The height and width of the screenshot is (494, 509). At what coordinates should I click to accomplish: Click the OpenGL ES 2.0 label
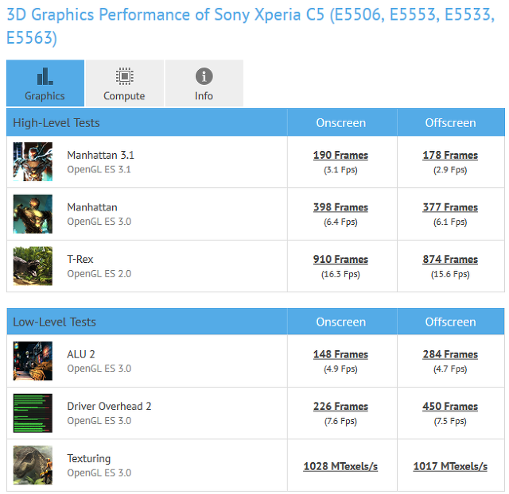99,274
